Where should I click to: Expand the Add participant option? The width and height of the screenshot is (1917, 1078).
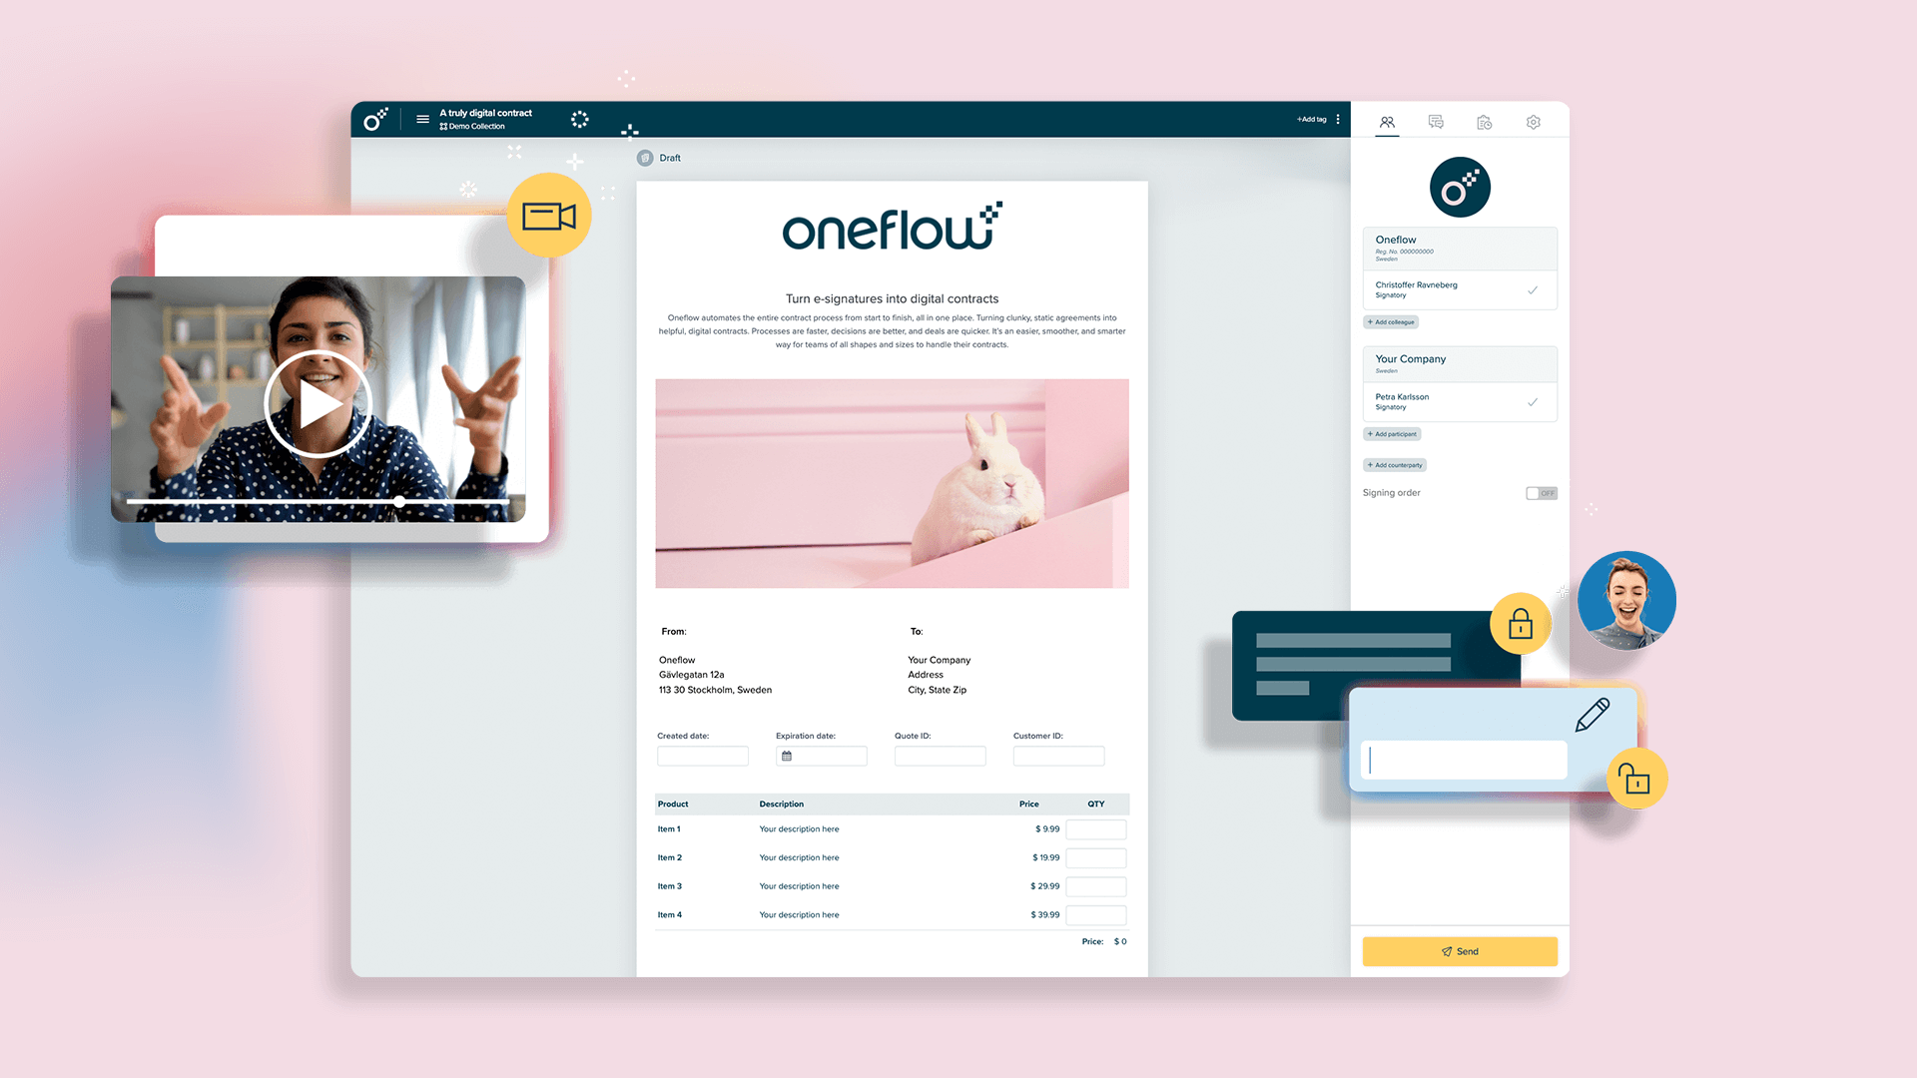point(1393,434)
